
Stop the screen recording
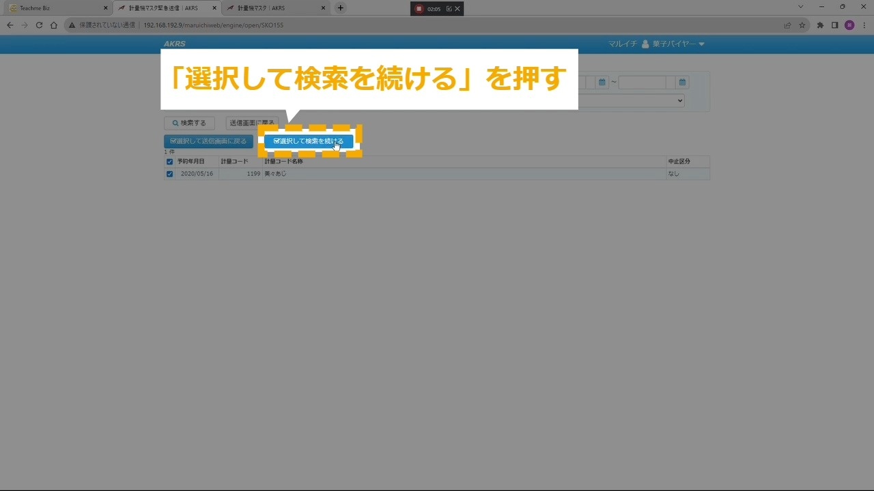tap(419, 9)
